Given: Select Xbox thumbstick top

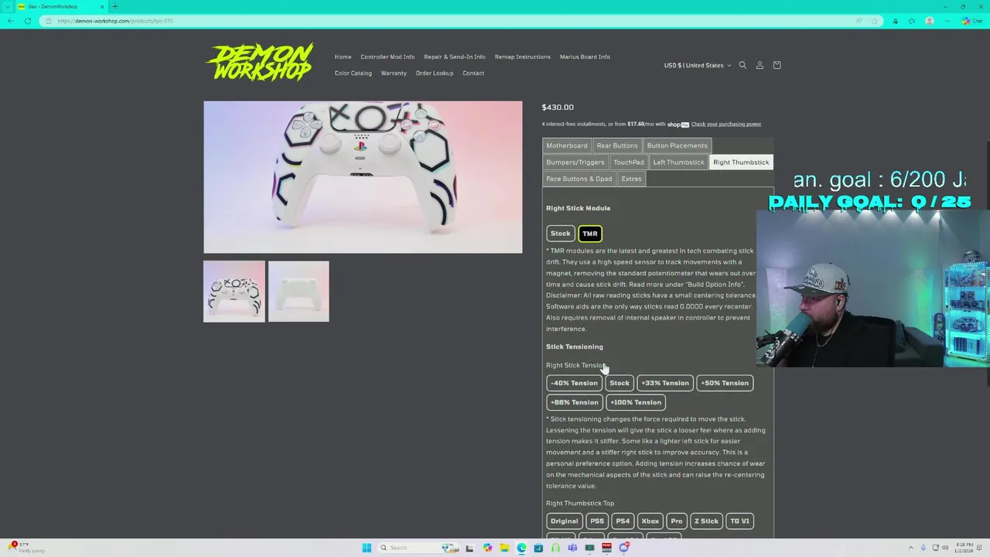Looking at the screenshot, I should 650,521.
